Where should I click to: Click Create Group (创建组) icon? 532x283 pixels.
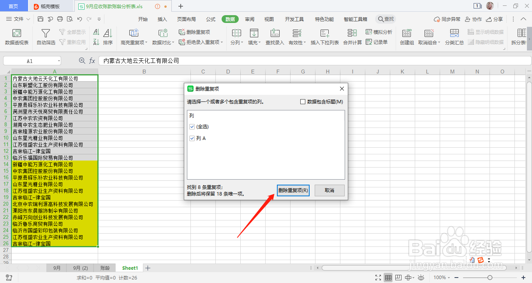tap(407, 37)
